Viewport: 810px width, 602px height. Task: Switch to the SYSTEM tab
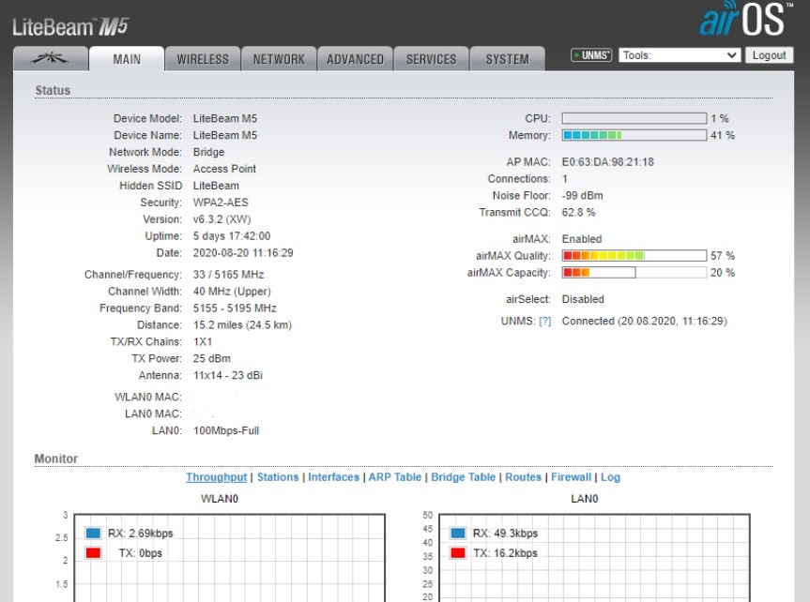tap(507, 59)
